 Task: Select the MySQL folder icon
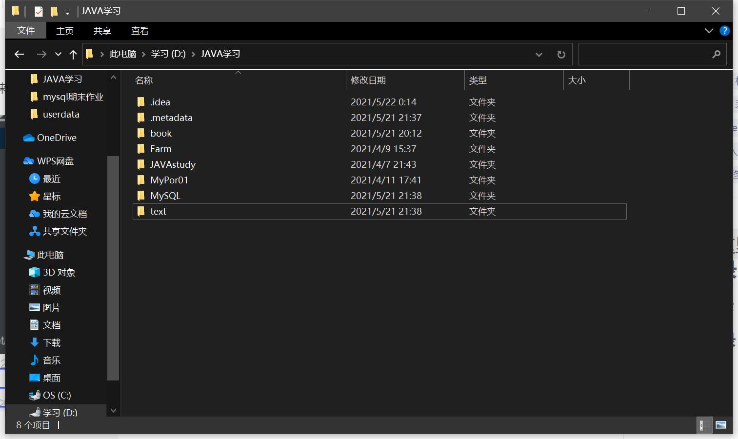coord(141,196)
